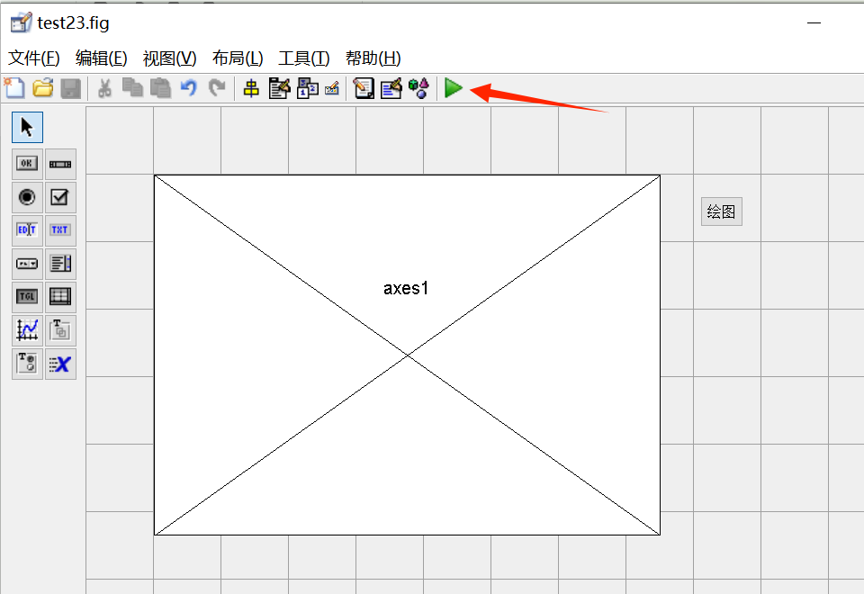This screenshot has height=594, width=864.
Task: Open the 工具(T) menu
Action: [304, 58]
